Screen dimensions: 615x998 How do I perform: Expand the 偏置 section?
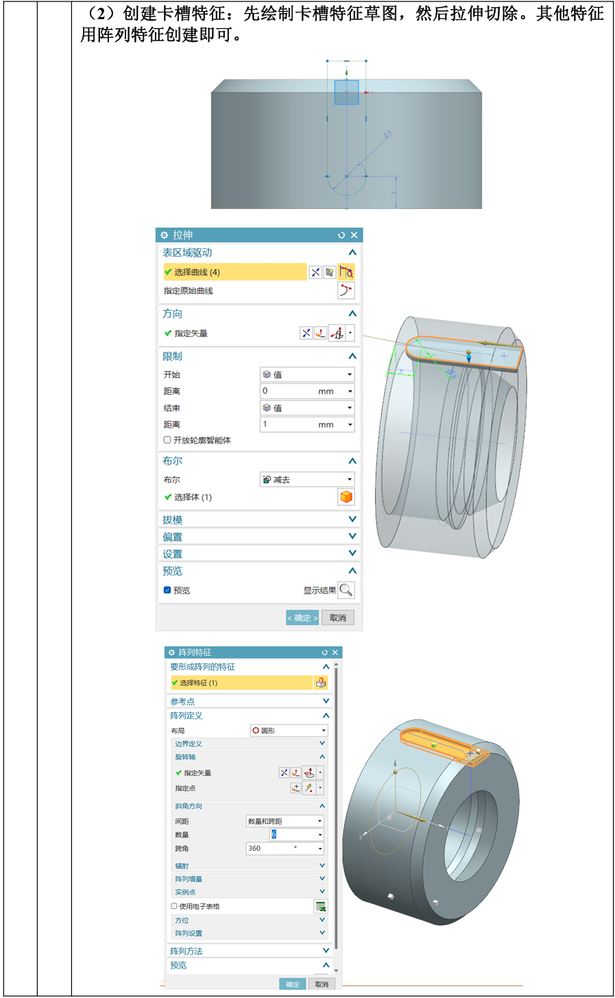352,537
